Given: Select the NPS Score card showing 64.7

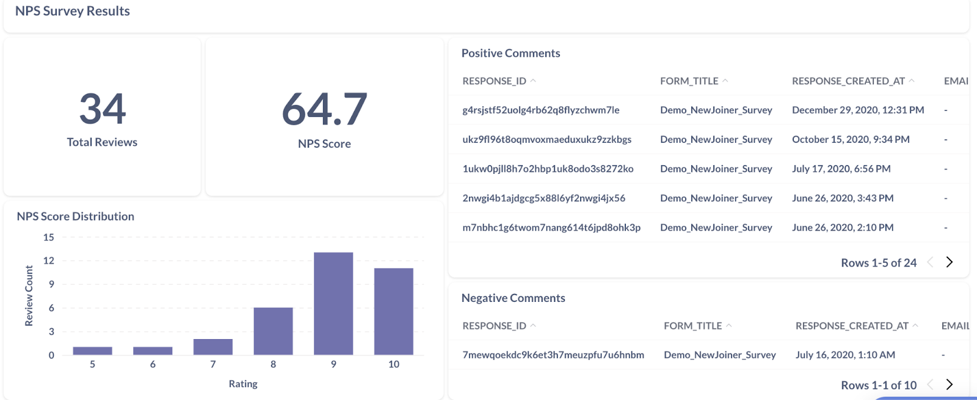Looking at the screenshot, I should pyautogui.click(x=324, y=119).
